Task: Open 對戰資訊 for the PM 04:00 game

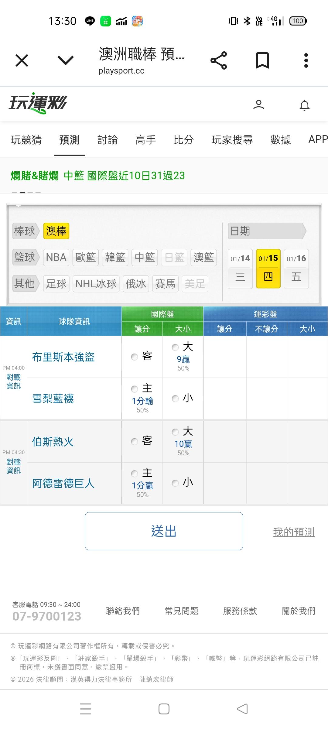Action: click(x=14, y=382)
